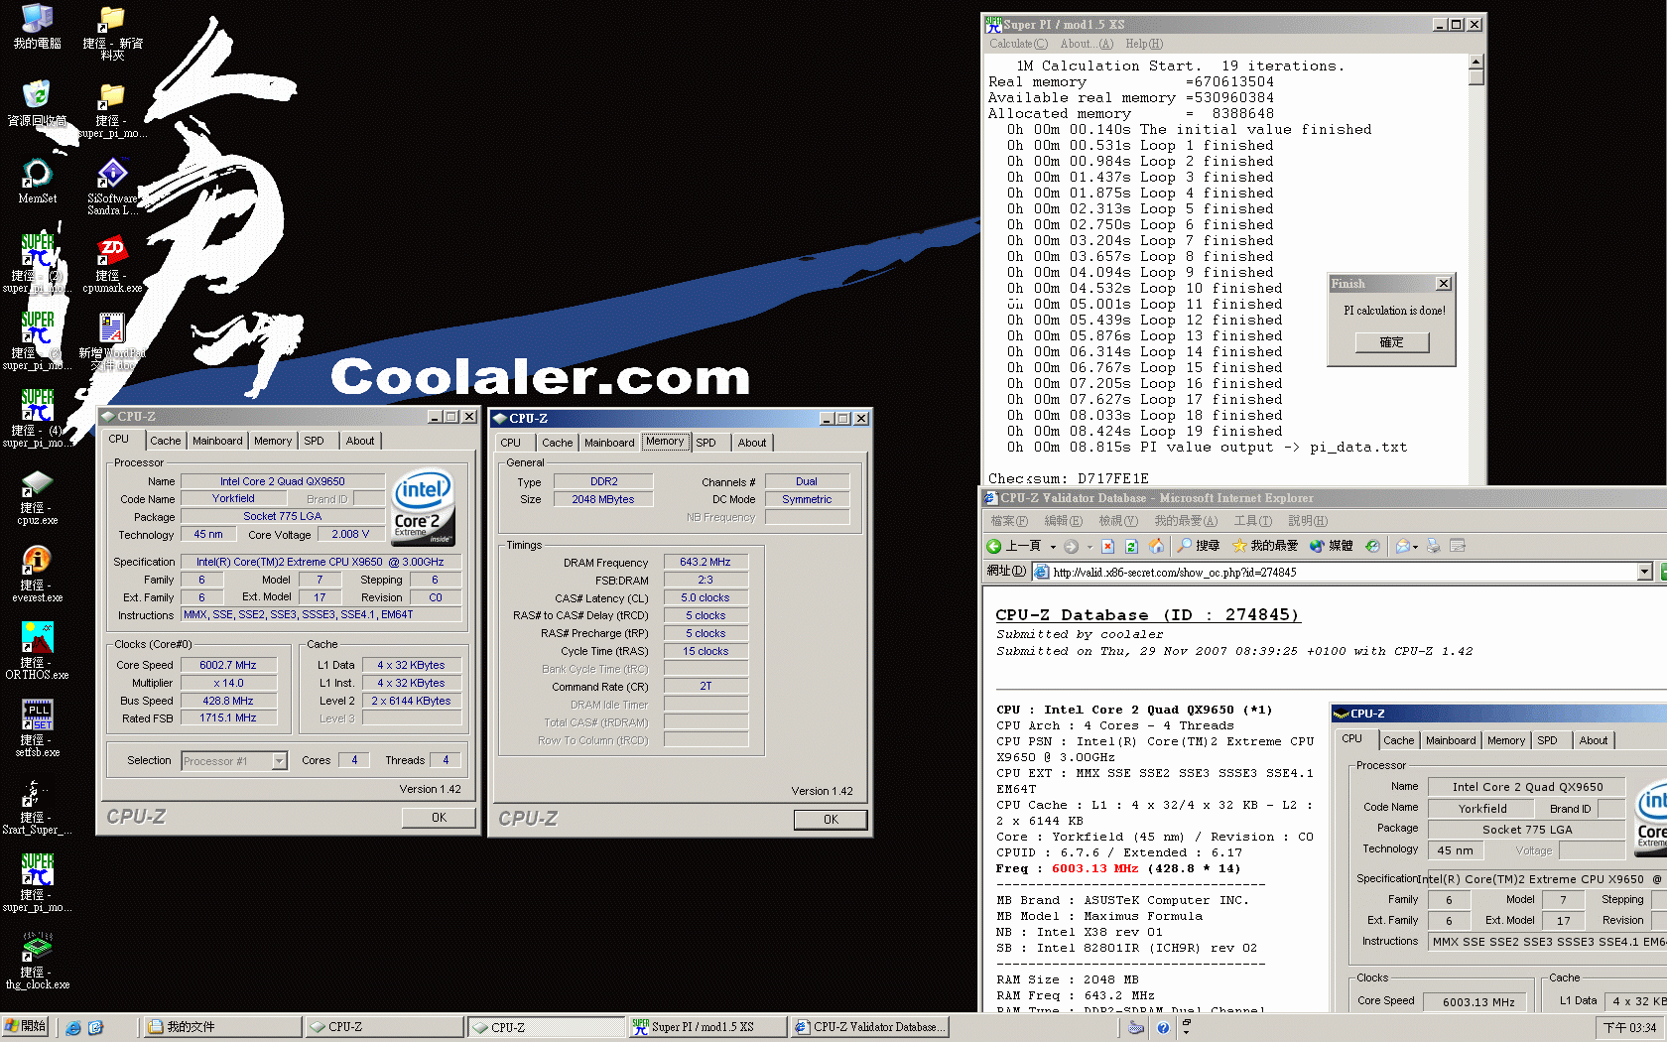Open the 我的電腦 desktop icon

(x=37, y=26)
